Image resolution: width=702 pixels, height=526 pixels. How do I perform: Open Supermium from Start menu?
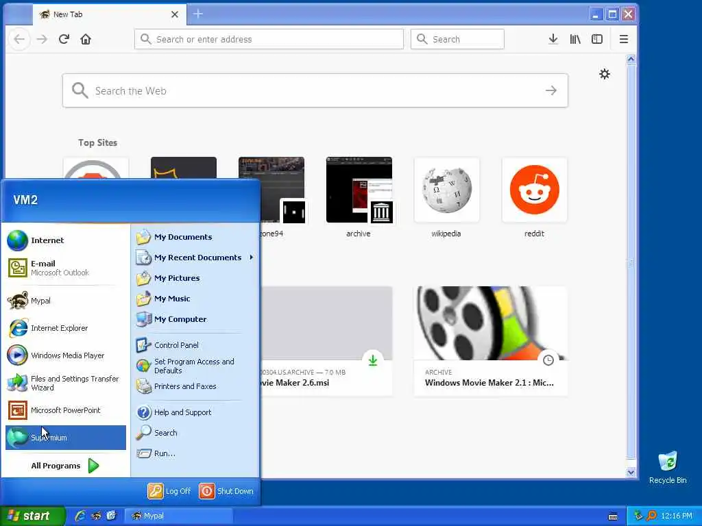(66, 438)
